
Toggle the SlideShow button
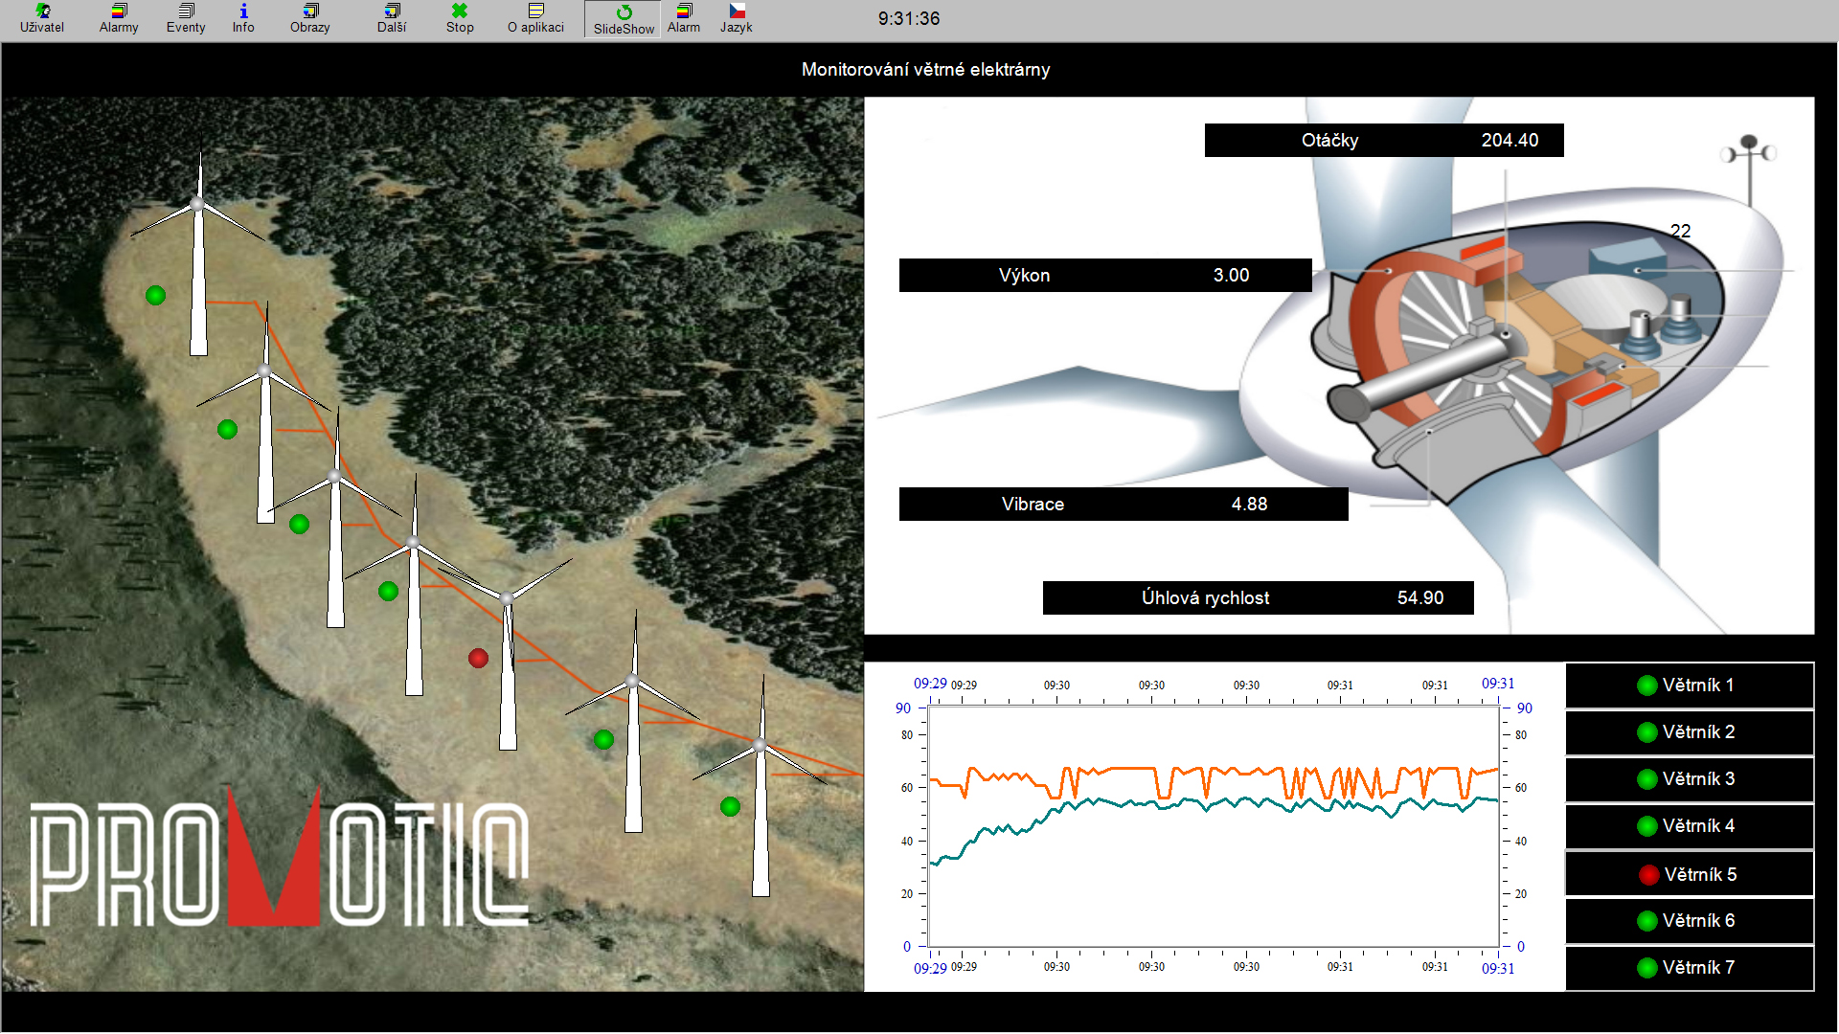624,19
